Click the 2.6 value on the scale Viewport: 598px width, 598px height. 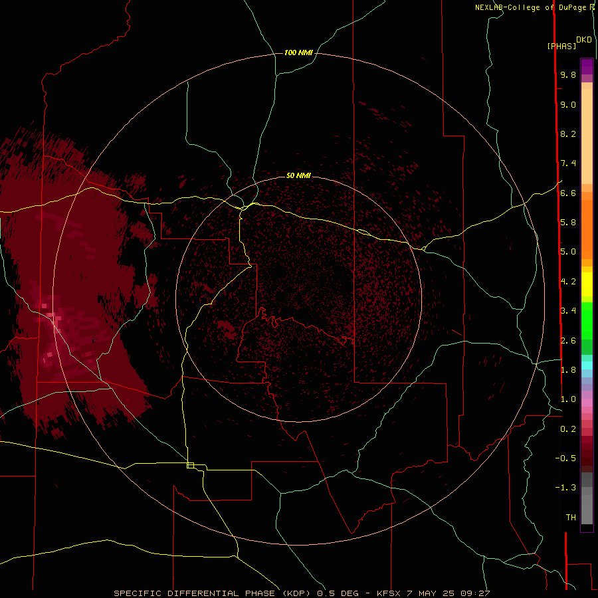point(568,341)
